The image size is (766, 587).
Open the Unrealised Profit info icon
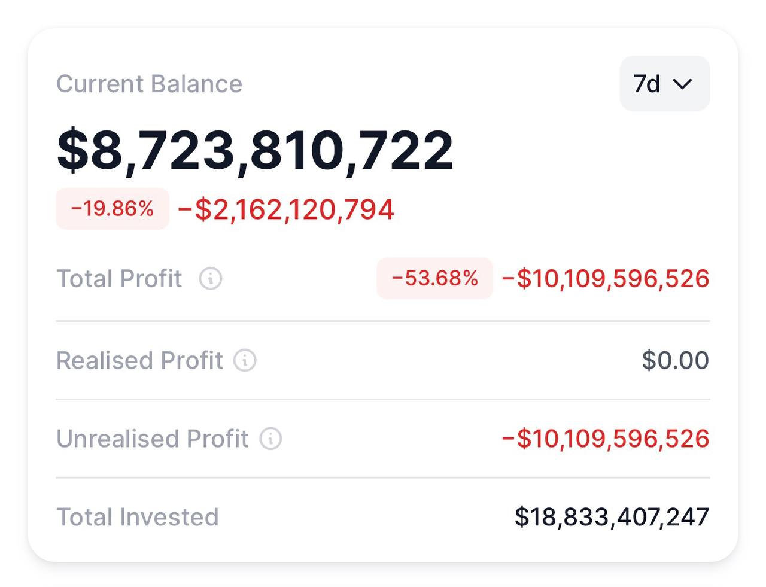pyautogui.click(x=270, y=439)
